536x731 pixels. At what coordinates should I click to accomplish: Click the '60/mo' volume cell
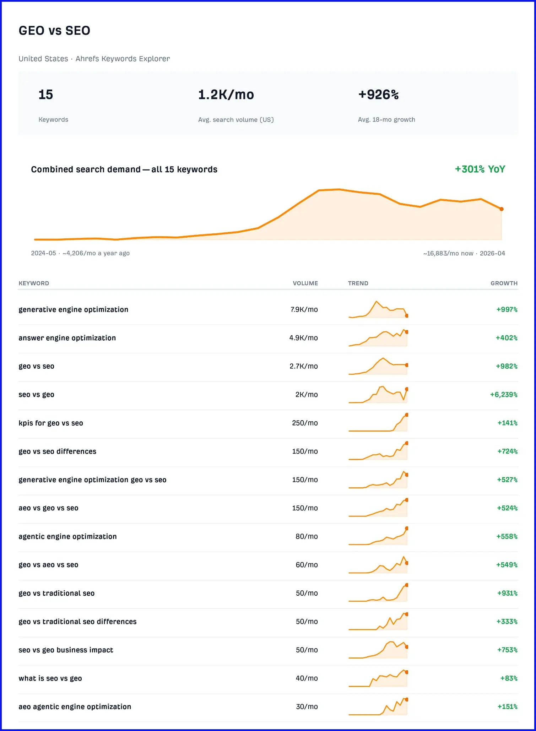pyautogui.click(x=307, y=565)
